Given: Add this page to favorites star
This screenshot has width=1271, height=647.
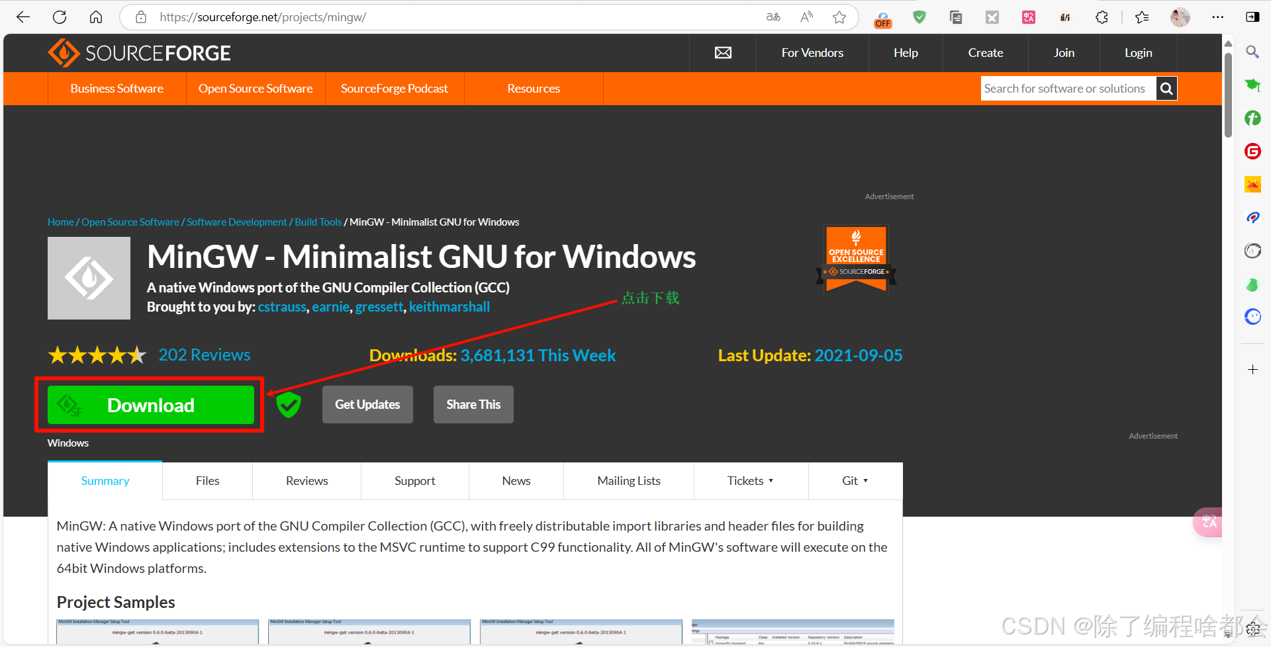Looking at the screenshot, I should tap(839, 17).
